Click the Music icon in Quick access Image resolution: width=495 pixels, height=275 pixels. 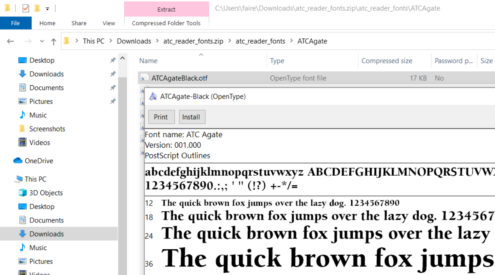pyautogui.click(x=22, y=115)
